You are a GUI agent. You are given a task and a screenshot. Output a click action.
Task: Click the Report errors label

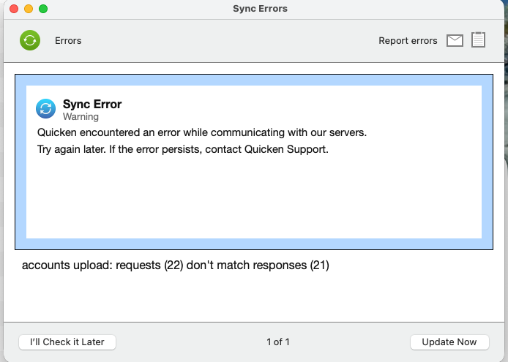[x=408, y=41]
